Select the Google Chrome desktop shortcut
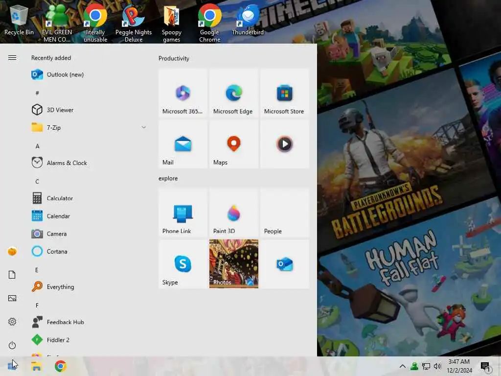The image size is (501, 376). pyautogui.click(x=209, y=23)
